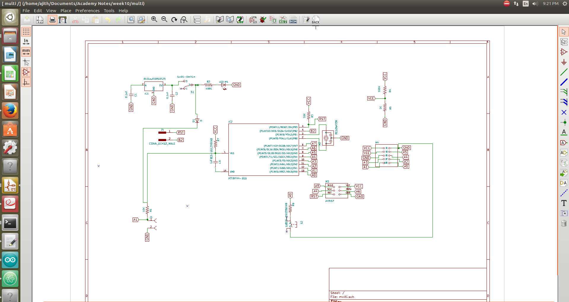The height and width of the screenshot is (302, 569).
Task: Click the Generate Netlist icon
Action: tap(283, 20)
